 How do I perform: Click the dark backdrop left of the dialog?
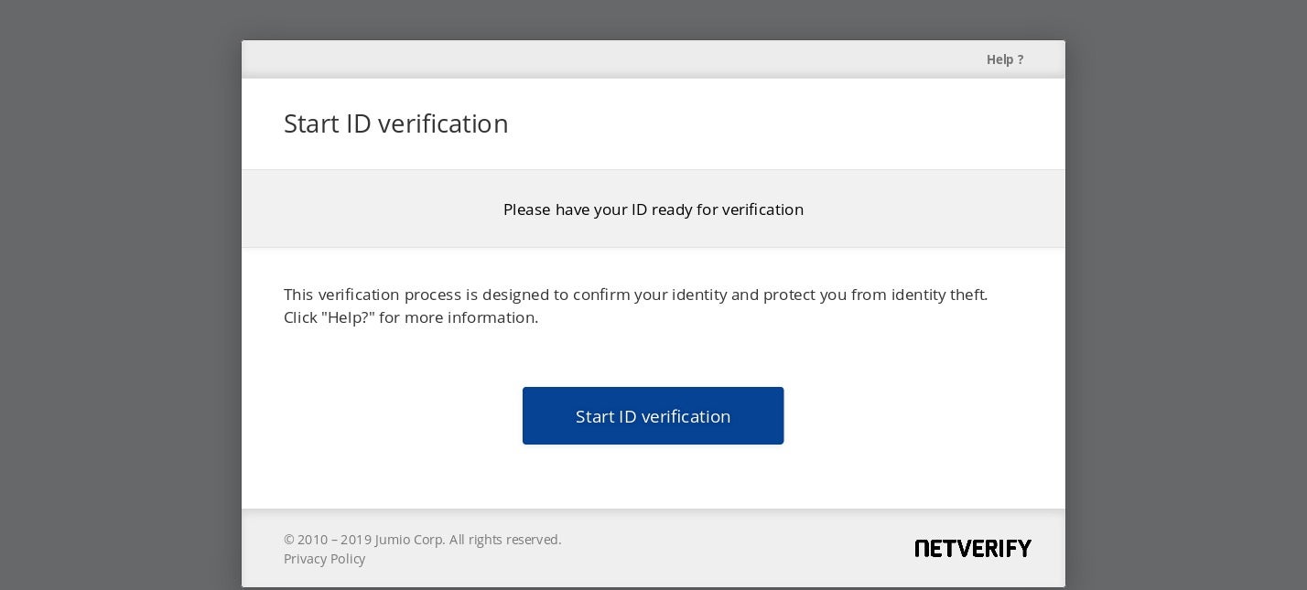pyautogui.click(x=119, y=302)
